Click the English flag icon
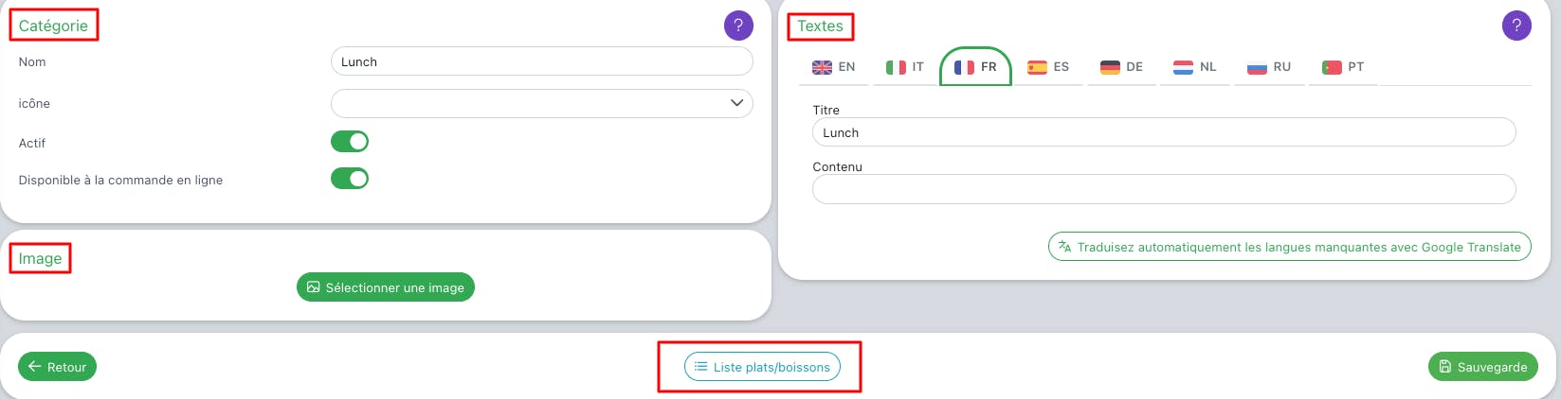The width and height of the screenshot is (1561, 399). click(x=822, y=67)
